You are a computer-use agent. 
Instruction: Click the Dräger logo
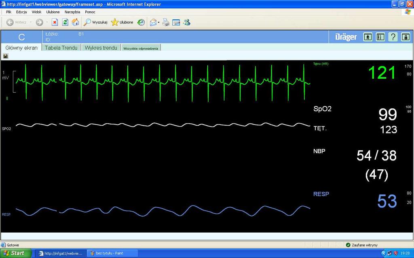[346, 37]
